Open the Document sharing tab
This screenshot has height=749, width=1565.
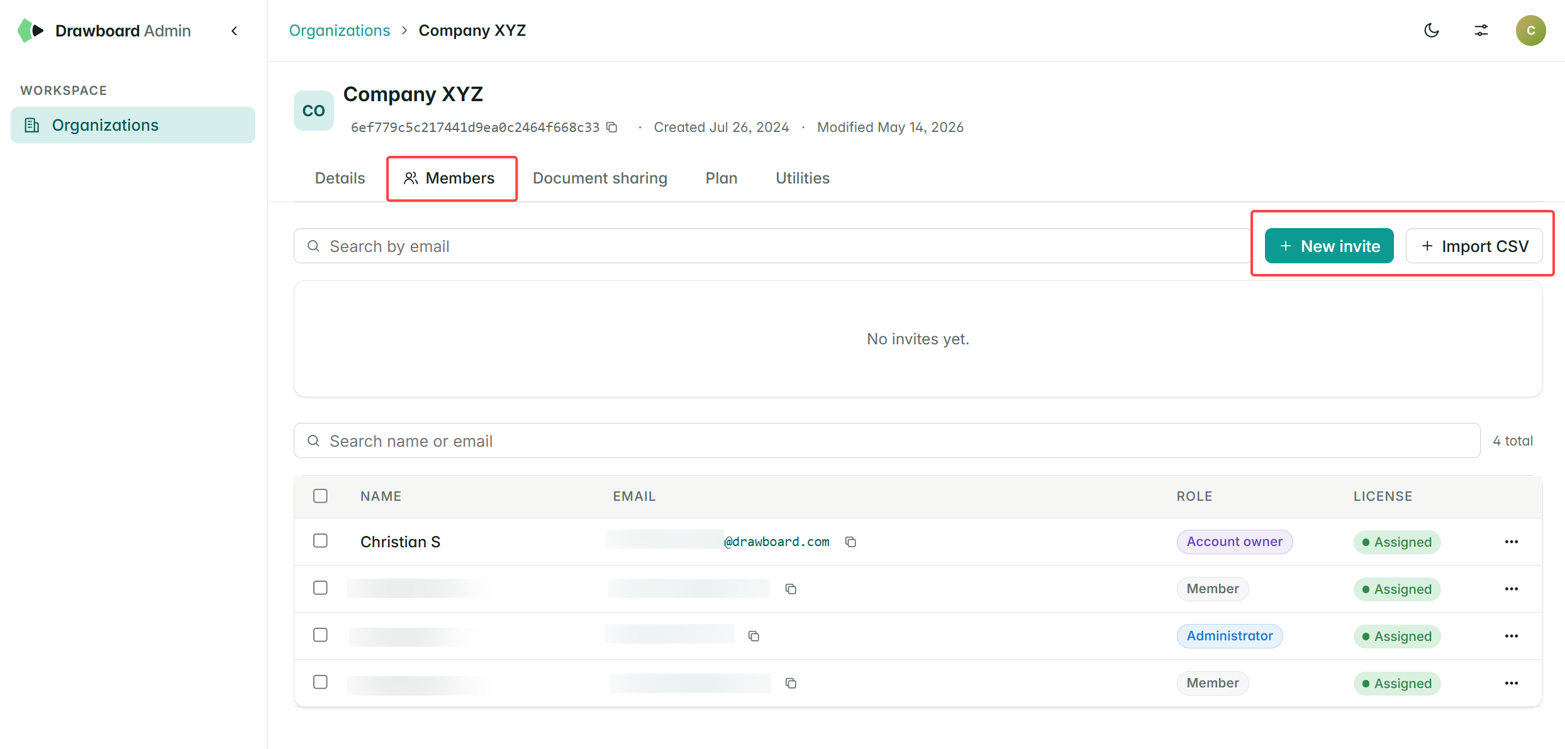(600, 178)
